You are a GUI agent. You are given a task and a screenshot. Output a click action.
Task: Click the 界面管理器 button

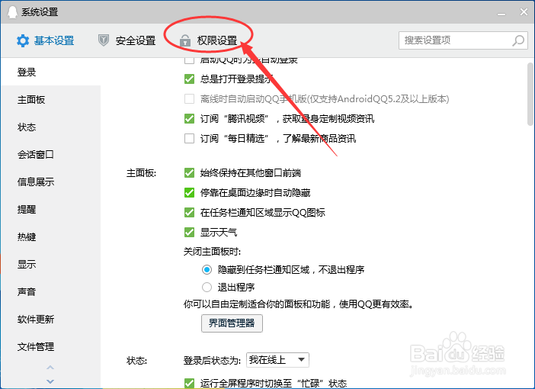click(x=232, y=323)
